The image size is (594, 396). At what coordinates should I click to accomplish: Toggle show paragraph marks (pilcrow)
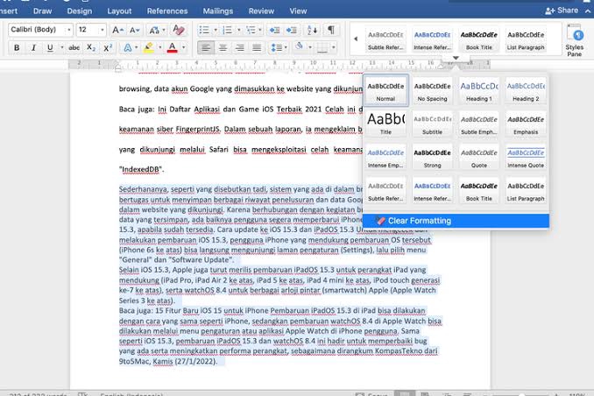click(331, 30)
